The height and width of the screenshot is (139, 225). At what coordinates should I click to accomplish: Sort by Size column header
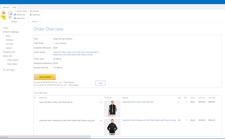coord(179,98)
